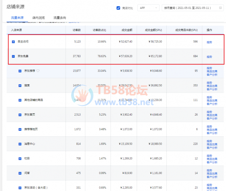Open 商品效果 for the 京东推荐 row

(212, 71)
